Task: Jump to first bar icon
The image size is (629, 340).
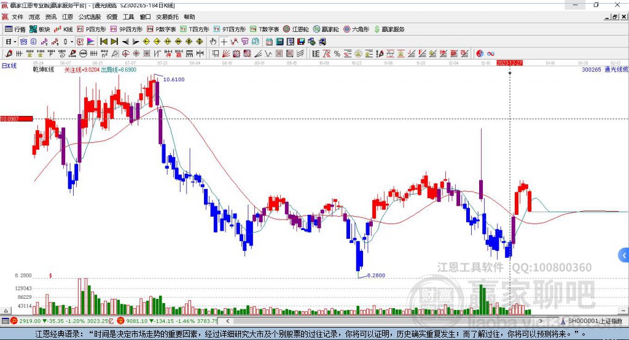Action: pyautogui.click(x=103, y=42)
